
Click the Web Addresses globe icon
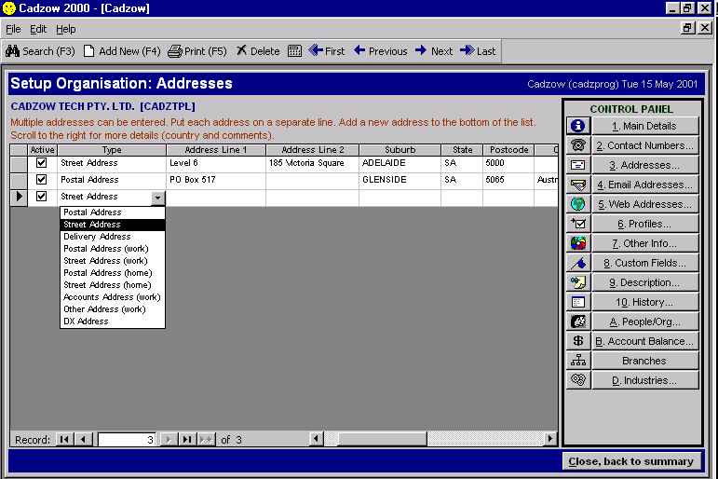click(x=578, y=204)
